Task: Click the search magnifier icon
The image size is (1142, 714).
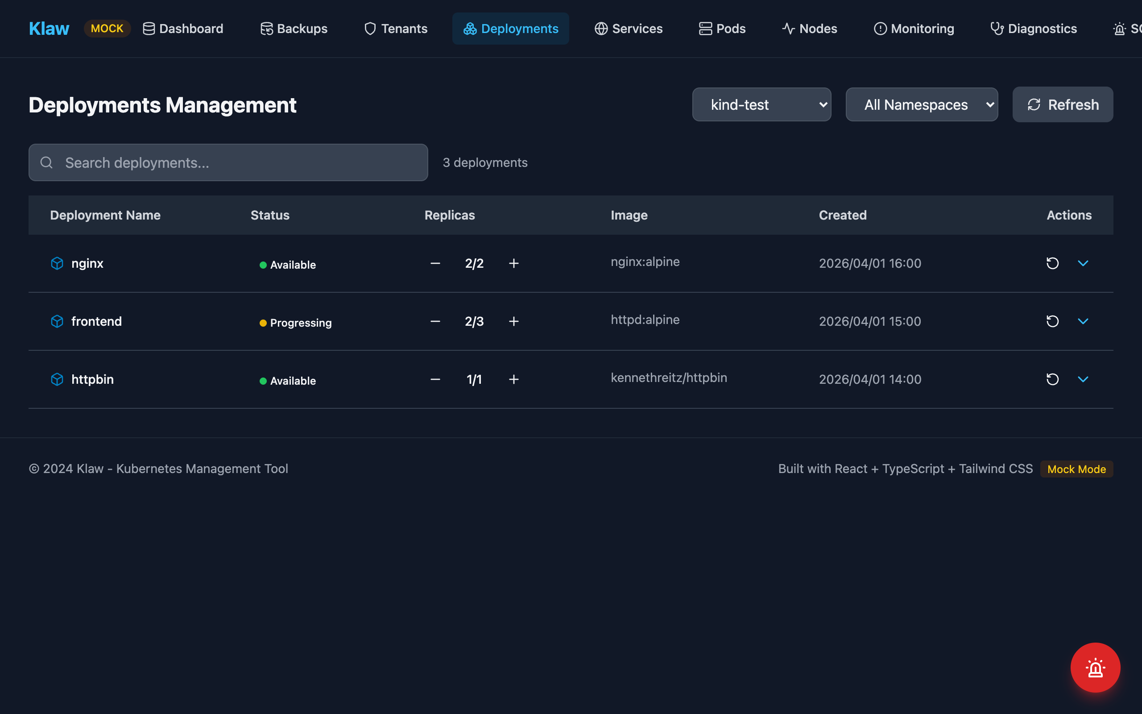Action: click(x=46, y=162)
